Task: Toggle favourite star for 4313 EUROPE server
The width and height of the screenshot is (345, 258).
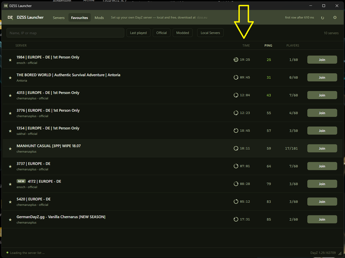Action: (x=10, y=96)
